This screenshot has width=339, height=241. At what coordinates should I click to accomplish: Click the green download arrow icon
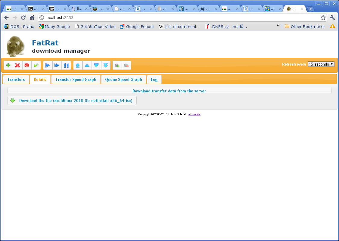coord(13,100)
